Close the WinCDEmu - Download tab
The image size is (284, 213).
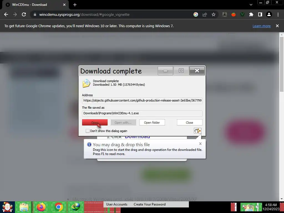point(64,5)
